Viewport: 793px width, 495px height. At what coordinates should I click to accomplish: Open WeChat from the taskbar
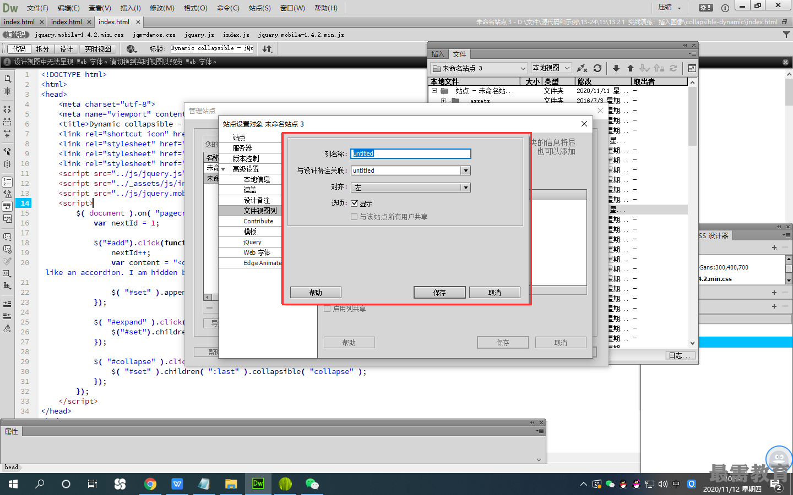312,484
